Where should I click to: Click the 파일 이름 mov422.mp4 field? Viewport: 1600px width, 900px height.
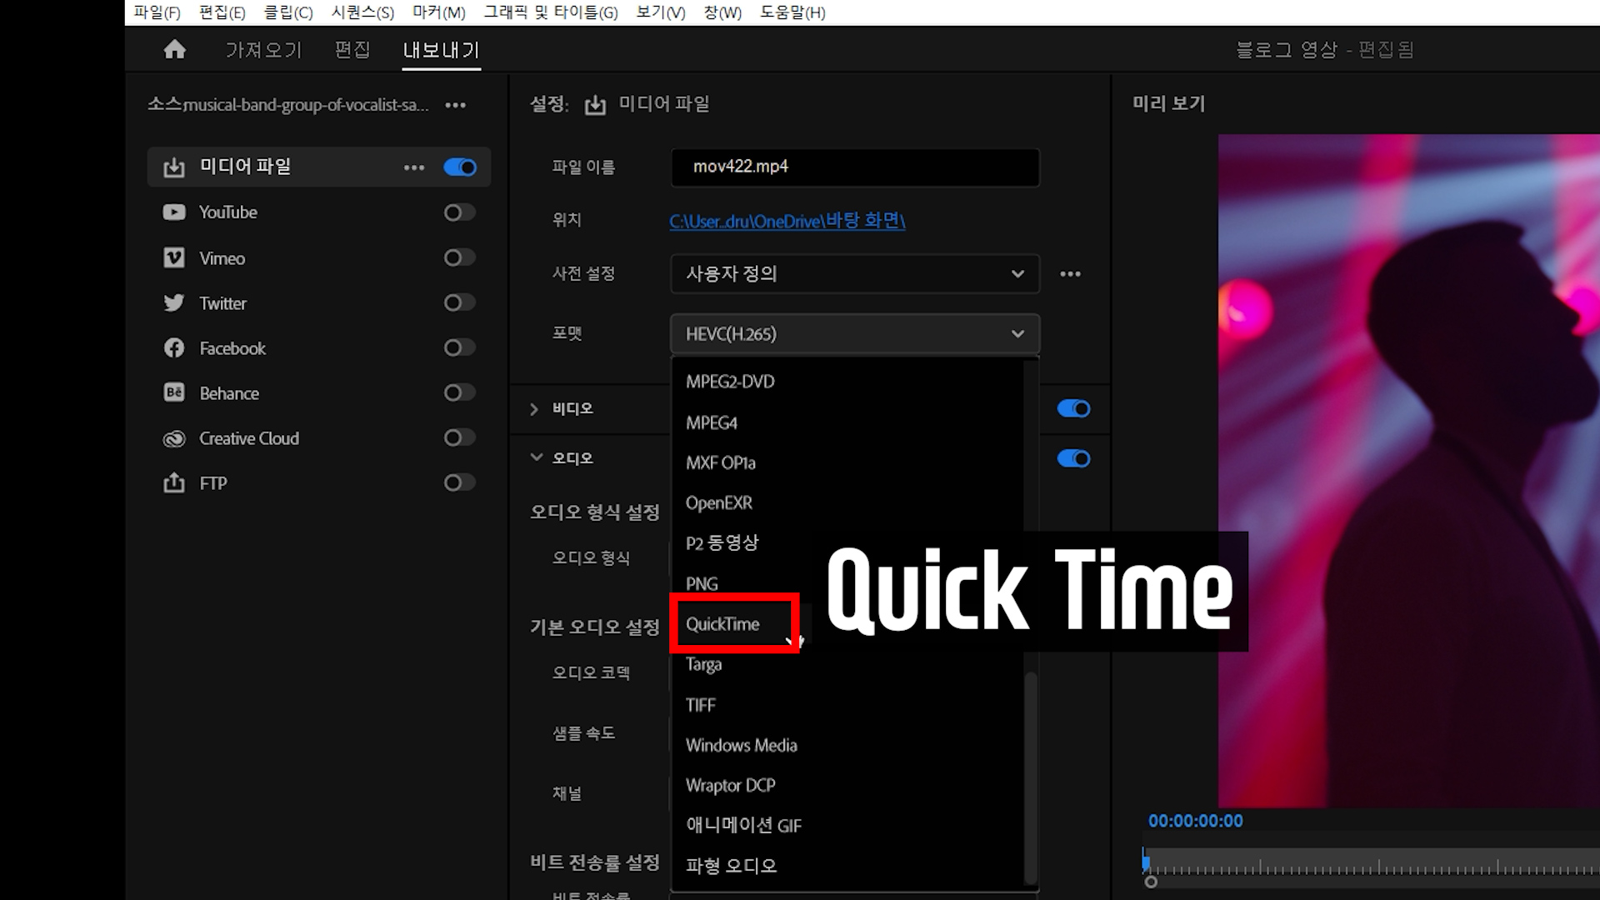pos(854,167)
